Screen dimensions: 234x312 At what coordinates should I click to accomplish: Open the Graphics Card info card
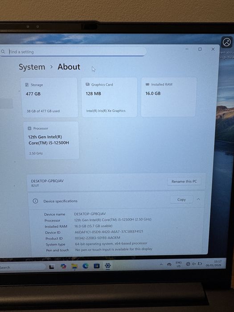(x=109, y=97)
